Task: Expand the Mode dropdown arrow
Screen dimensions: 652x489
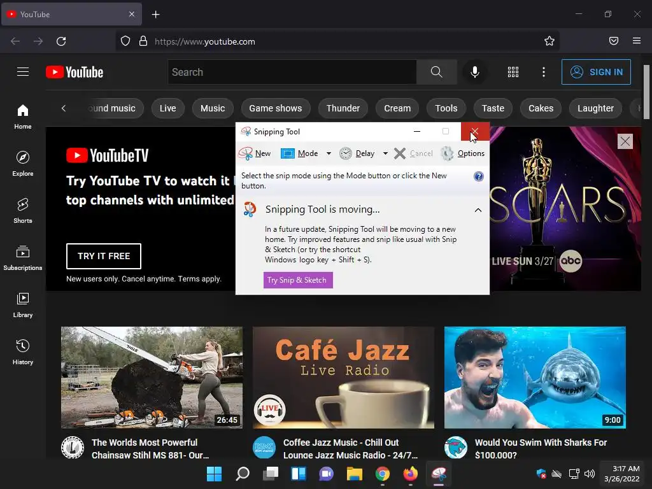Action: (x=329, y=153)
